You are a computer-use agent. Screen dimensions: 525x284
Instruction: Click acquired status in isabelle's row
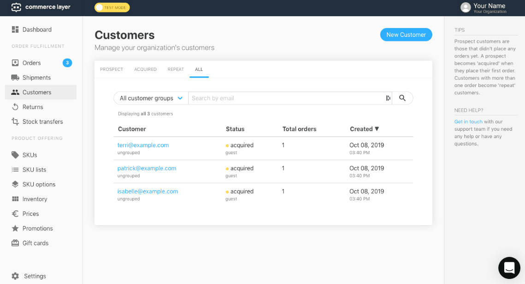(x=242, y=191)
